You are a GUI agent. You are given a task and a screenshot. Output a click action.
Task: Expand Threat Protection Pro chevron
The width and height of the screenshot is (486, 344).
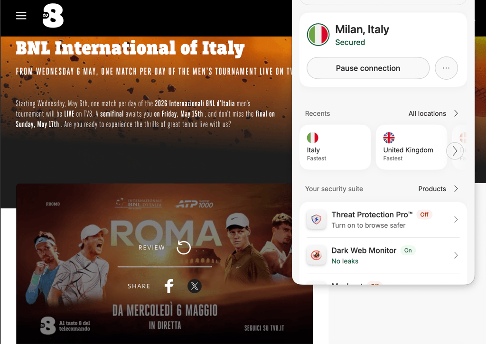[x=456, y=220]
